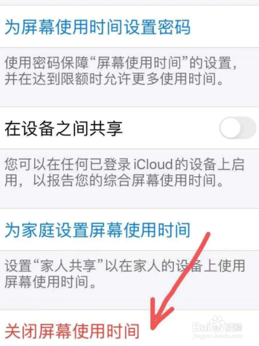Open 为家庭设置屏幕使用时间 link
The image size is (259, 346).
(x=98, y=230)
